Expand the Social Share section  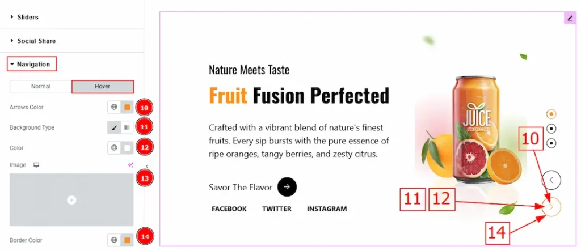pyautogui.click(x=36, y=41)
